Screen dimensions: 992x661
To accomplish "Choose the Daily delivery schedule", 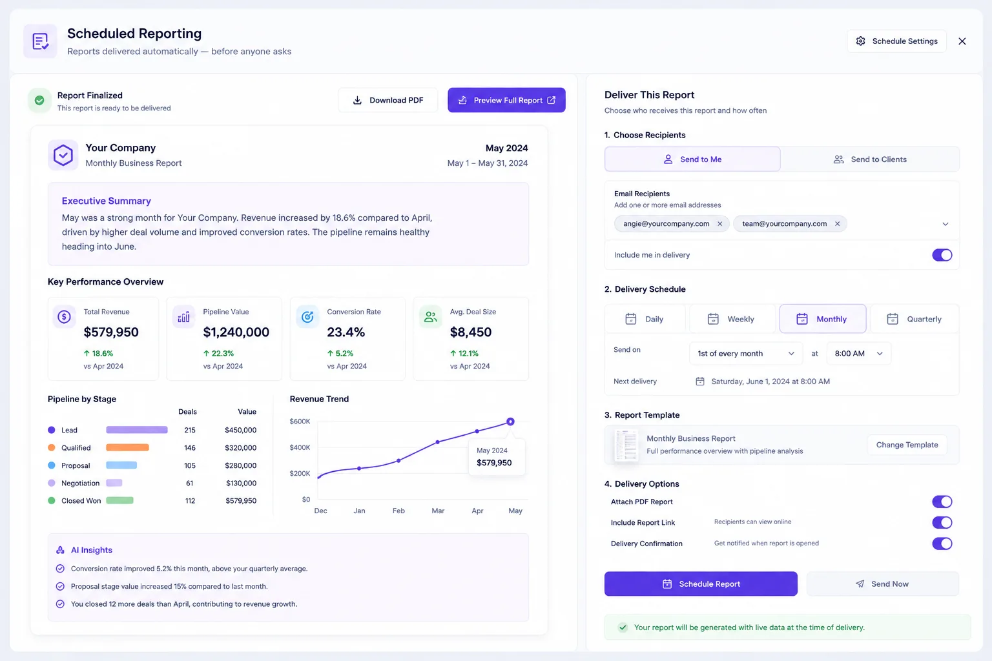I will [645, 319].
